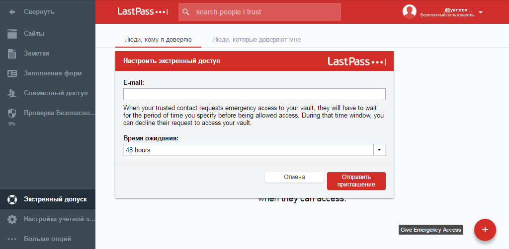The height and width of the screenshot is (249, 509).
Task: Click the Заполнение форм card icon
Action: point(12,73)
